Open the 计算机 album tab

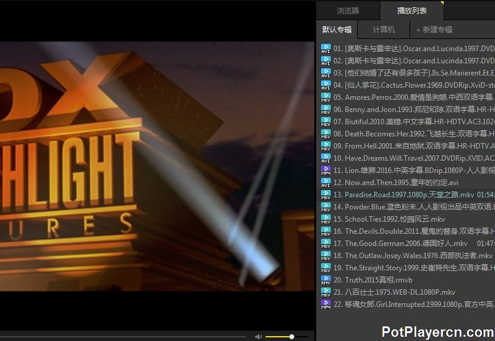[x=383, y=30]
